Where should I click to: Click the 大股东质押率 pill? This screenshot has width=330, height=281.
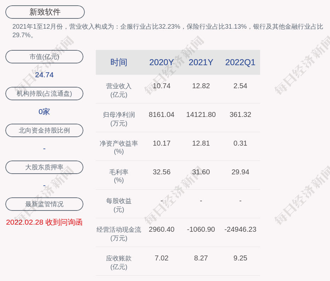pyautogui.click(x=44, y=167)
